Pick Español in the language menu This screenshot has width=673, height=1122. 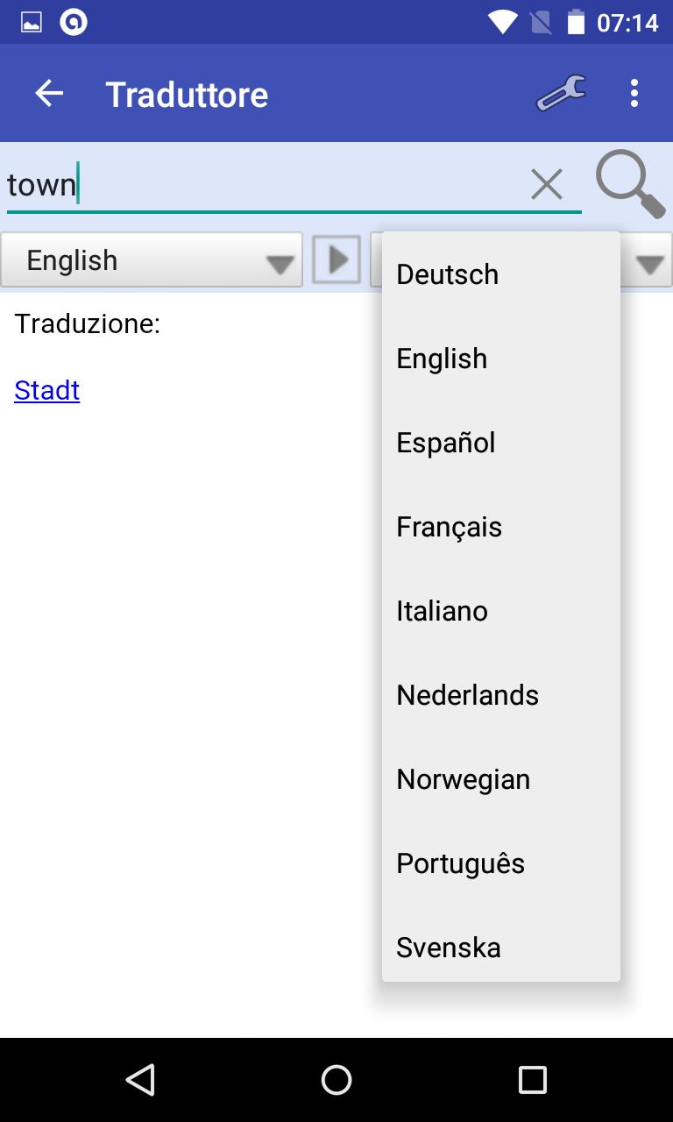tap(444, 442)
